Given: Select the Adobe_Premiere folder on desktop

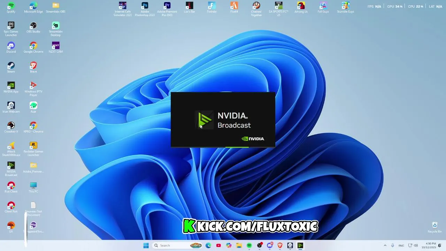Looking at the screenshot, I should point(33,167).
